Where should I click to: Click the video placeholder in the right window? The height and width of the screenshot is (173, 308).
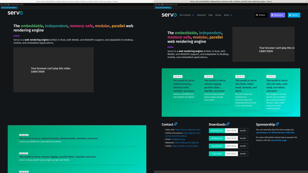tap(263, 44)
